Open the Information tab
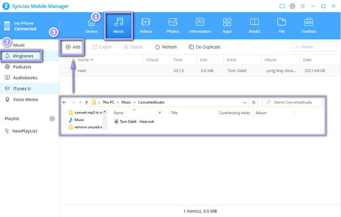This screenshot has height=217, width=341. tap(200, 26)
